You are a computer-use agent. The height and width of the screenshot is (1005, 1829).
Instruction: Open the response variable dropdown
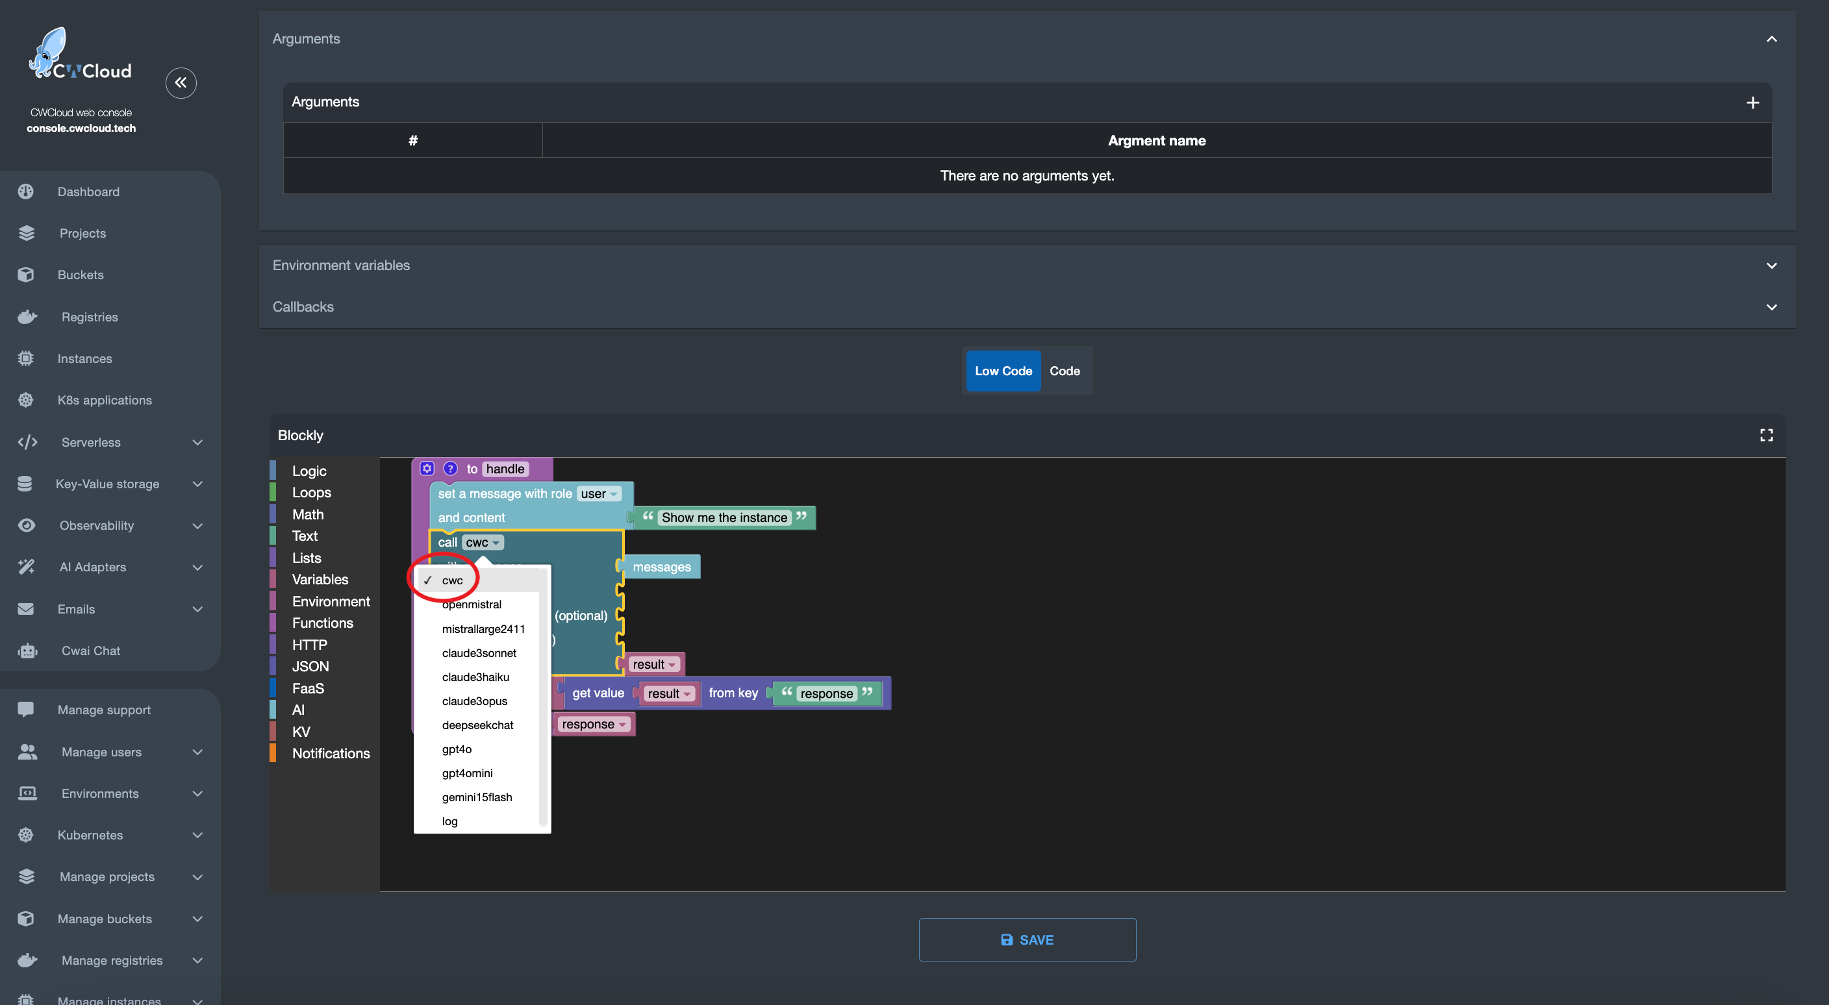point(594,724)
